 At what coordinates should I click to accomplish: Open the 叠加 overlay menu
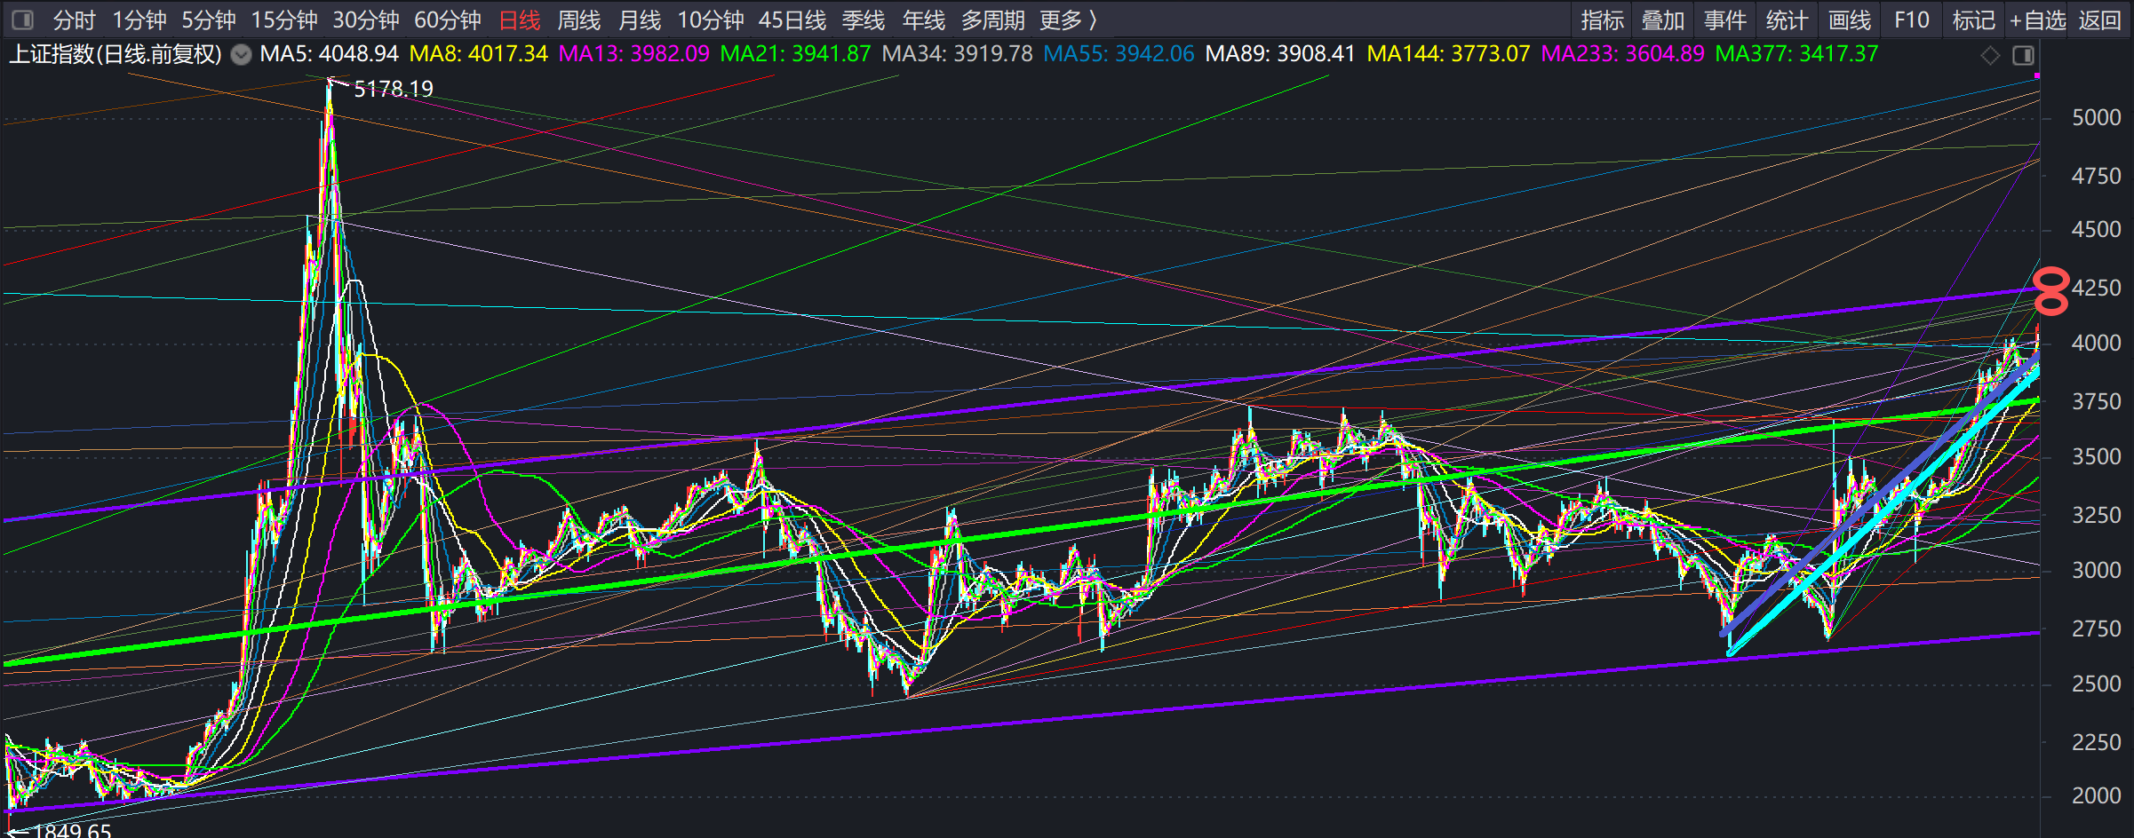(x=1663, y=20)
